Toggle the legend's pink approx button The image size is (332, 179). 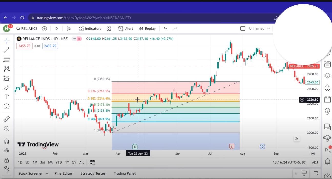[79, 39]
